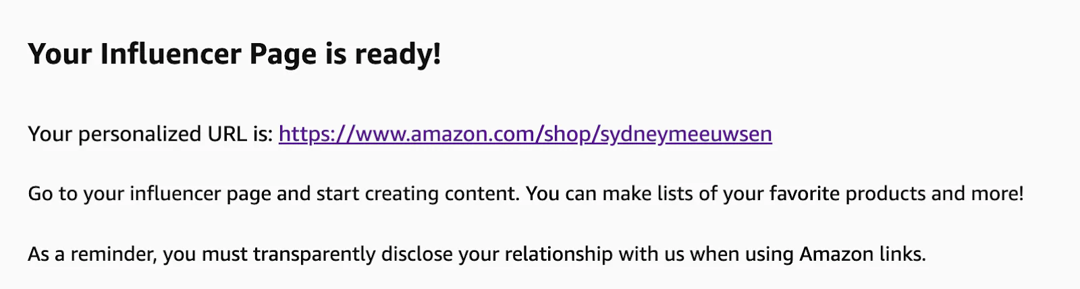This screenshot has height=289, width=1080.
Task: Click "Amazon links" at the reminder's end
Action: tap(862, 255)
